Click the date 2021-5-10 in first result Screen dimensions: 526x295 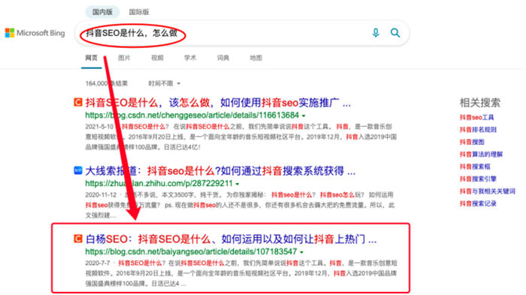pyautogui.click(x=99, y=127)
